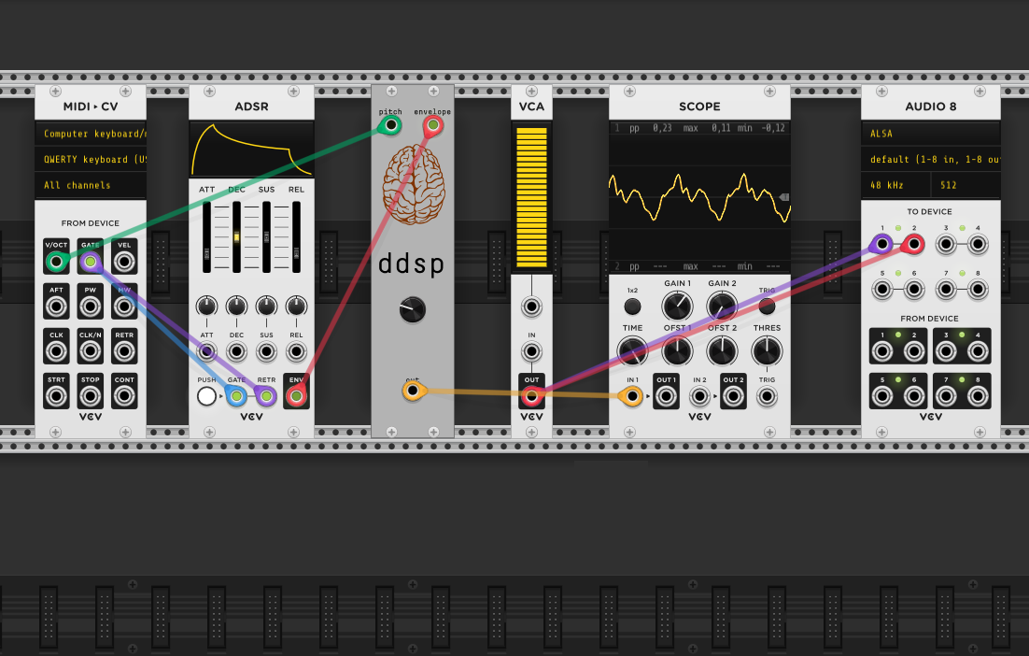The width and height of the screenshot is (1029, 656).
Task: Toggle the Scope TRIG button
Action: 768,306
